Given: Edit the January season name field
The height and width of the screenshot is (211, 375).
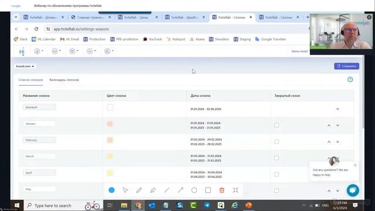Looking at the screenshot, I should [39, 124].
